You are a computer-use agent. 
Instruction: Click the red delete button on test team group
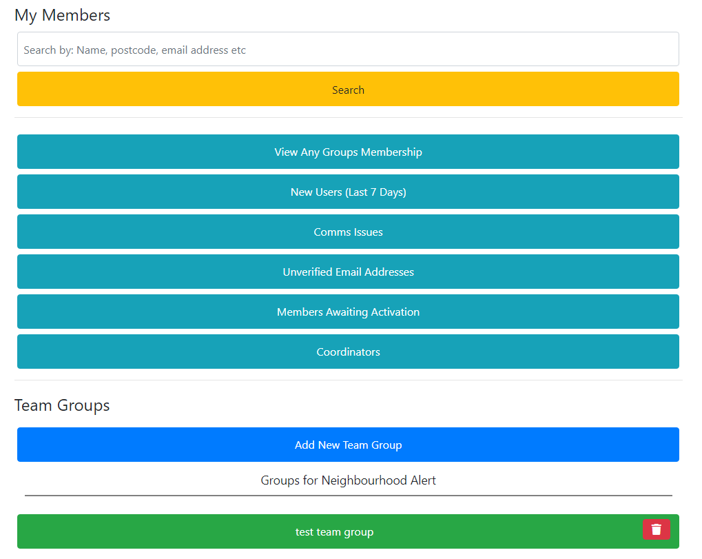tap(657, 529)
